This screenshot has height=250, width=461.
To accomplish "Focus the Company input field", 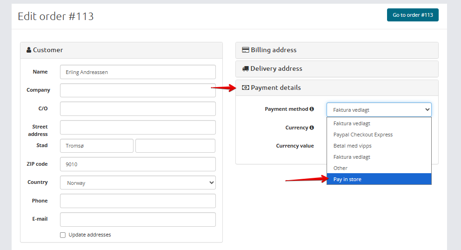I will [x=138, y=90].
